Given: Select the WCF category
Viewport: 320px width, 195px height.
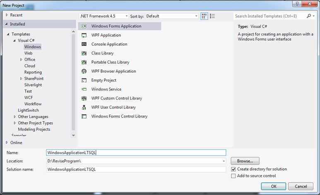Looking at the screenshot, I should tap(29, 98).
